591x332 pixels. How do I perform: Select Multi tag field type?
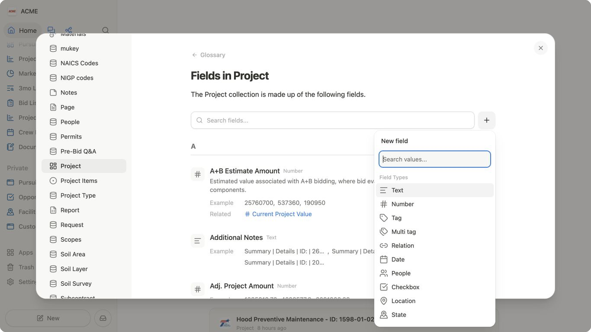click(x=434, y=232)
